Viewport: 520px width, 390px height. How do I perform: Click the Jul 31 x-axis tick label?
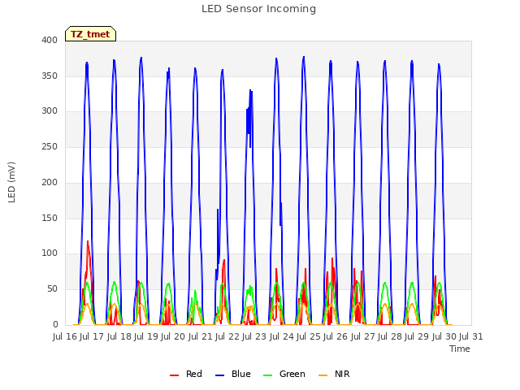coord(471,336)
